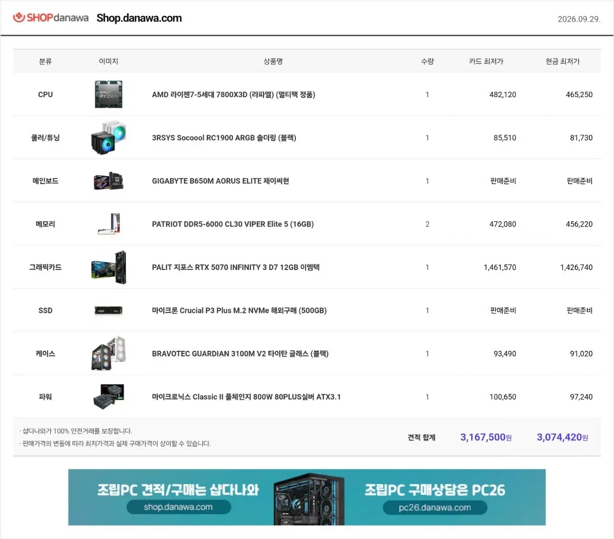Click graphics cash price 1,426,740
614x539 pixels.
[577, 267]
